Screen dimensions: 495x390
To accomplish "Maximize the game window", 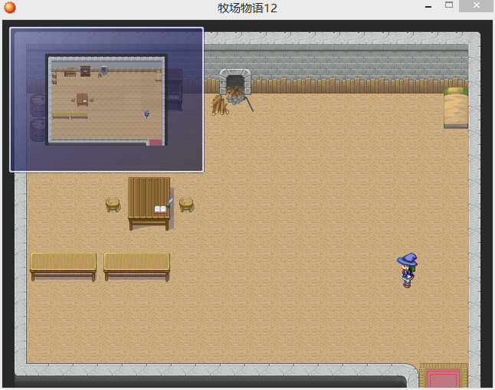I will pos(449,5).
